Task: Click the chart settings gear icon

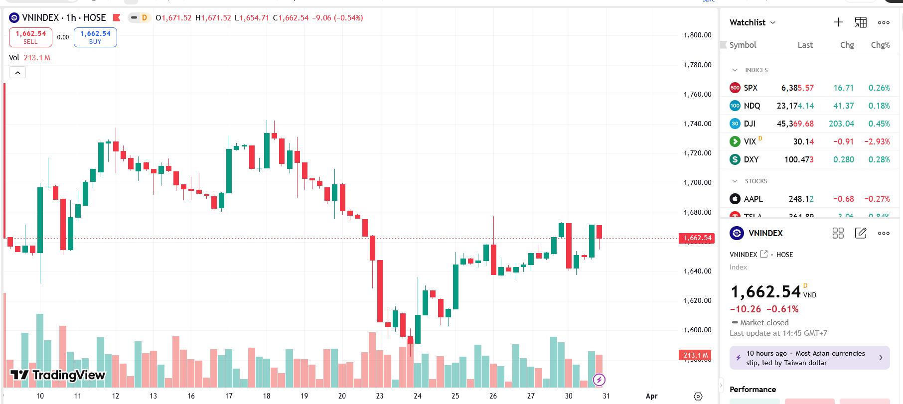Action: (698, 397)
